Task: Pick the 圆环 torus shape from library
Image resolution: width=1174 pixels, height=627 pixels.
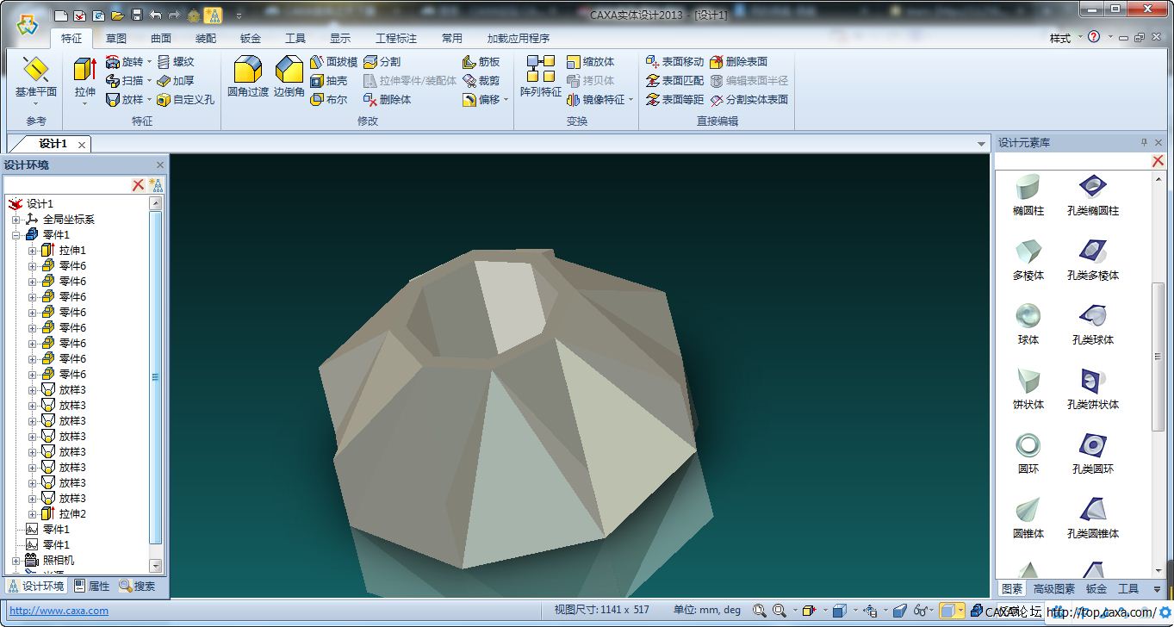Action: click(1028, 453)
